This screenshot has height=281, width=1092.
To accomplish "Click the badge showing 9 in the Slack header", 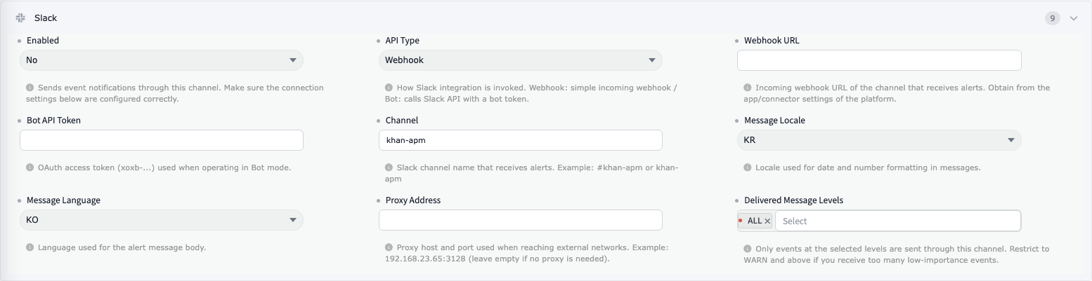I will (1052, 19).
